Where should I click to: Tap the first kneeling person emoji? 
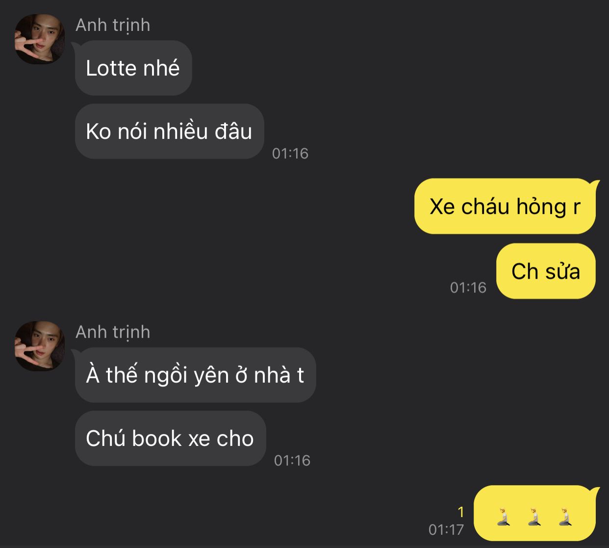coord(503,517)
